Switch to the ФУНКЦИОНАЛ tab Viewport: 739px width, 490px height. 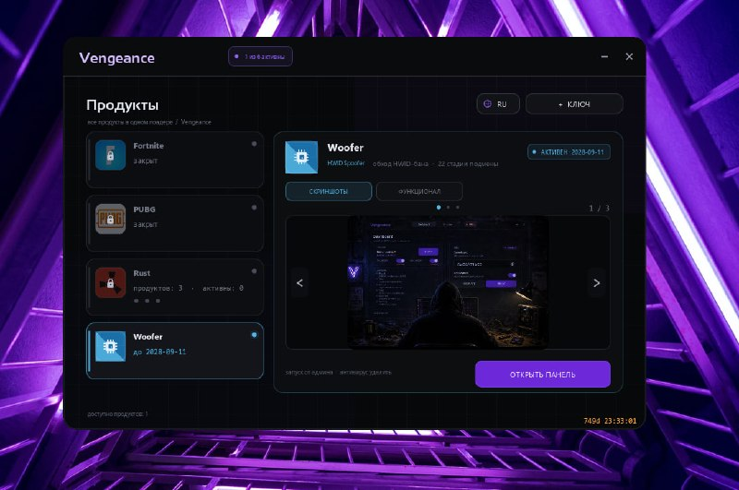419,192
